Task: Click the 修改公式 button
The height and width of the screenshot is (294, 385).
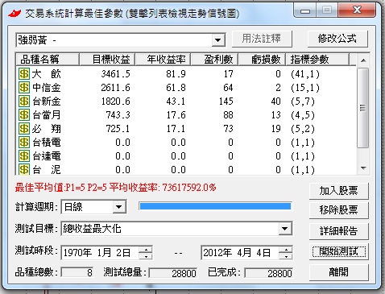Action: coord(337,39)
